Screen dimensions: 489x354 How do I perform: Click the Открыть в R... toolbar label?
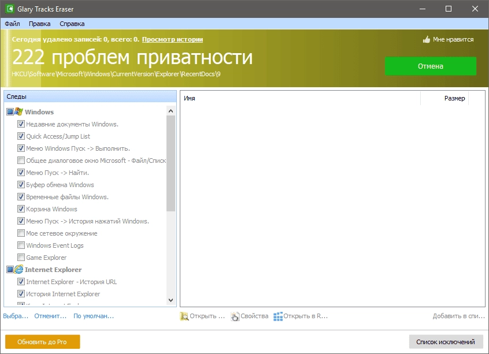click(306, 316)
